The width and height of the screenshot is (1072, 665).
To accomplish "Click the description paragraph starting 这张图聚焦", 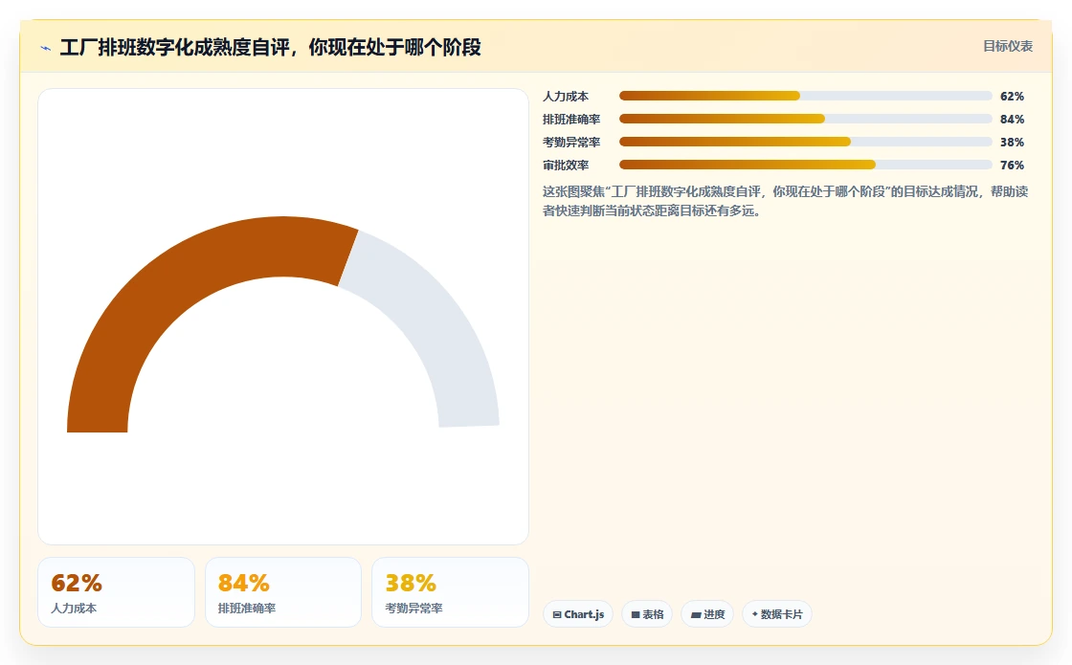I will [786, 201].
